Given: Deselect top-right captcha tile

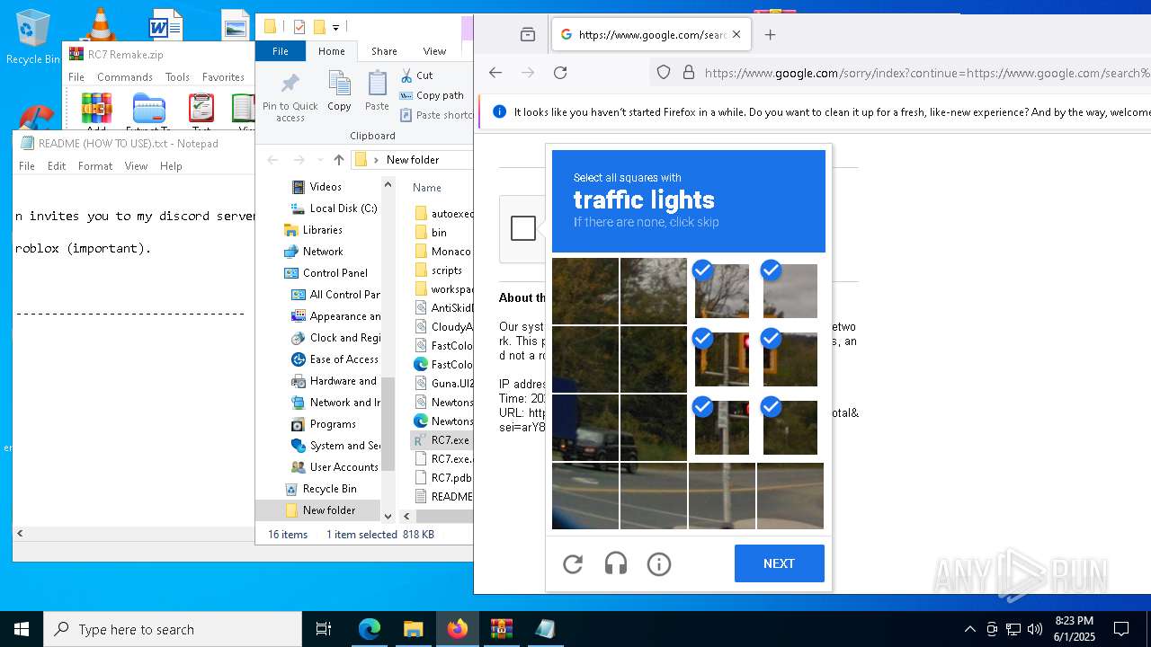Looking at the screenshot, I should click(x=790, y=291).
